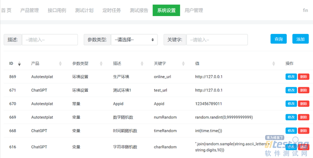Focus the 关键字 input field
The height and width of the screenshot is (158, 313).
(x=217, y=40)
